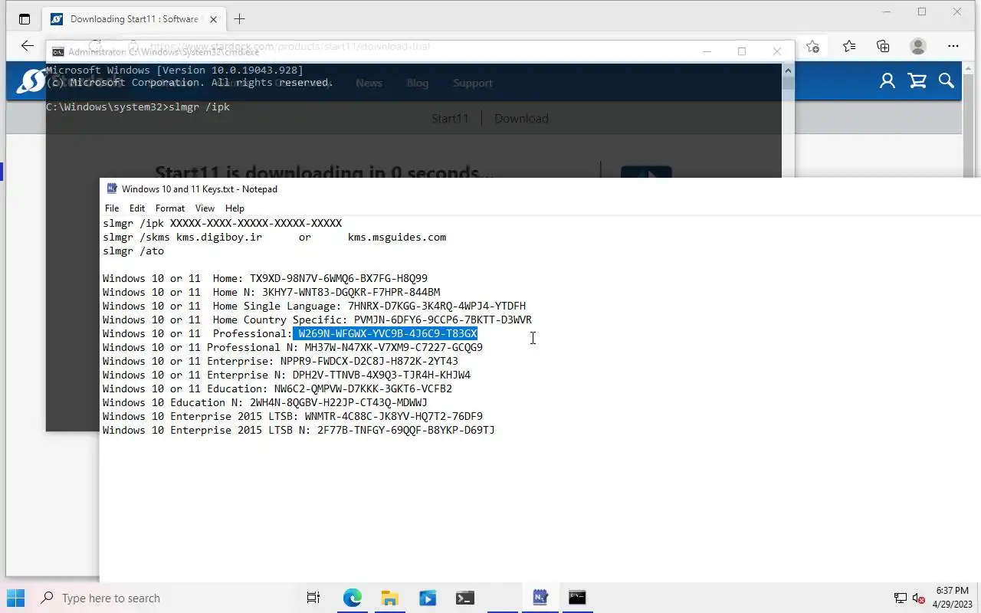Click the Stardock logo
Image resolution: width=981 pixels, height=613 pixels.
pos(30,81)
